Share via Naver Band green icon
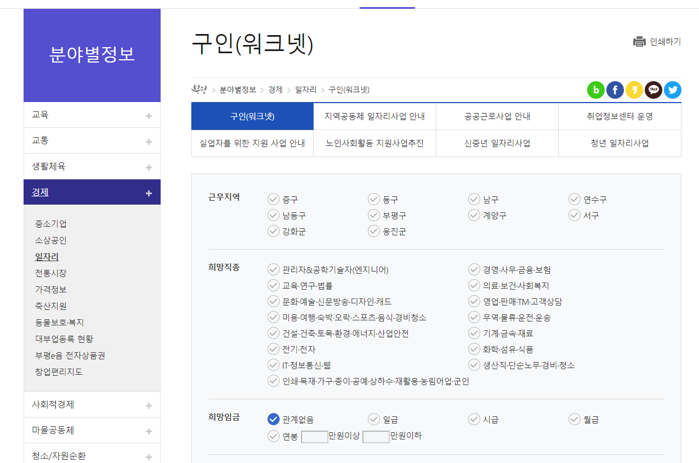The image size is (699, 463). [x=596, y=90]
